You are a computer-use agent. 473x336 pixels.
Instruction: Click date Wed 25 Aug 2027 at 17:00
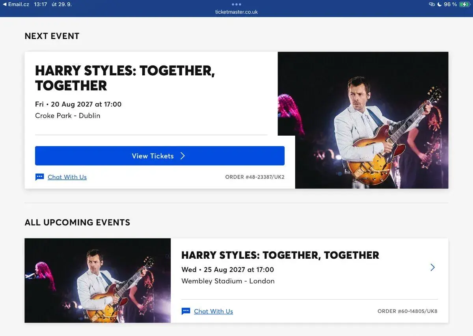(x=227, y=270)
